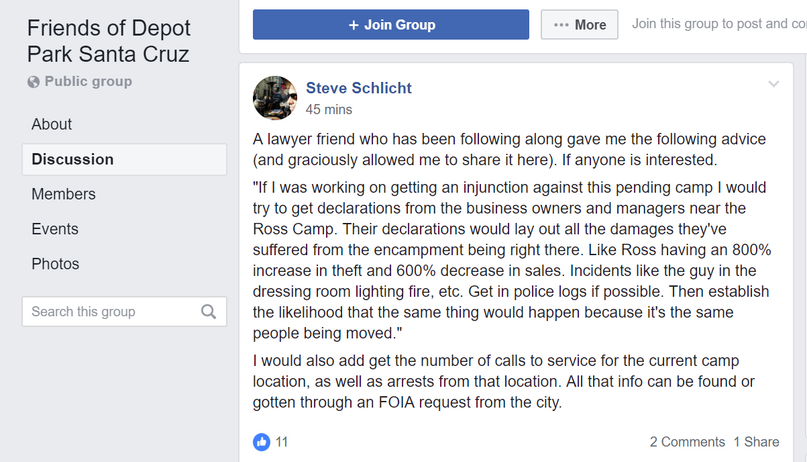Image resolution: width=807 pixels, height=462 pixels.
Task: Open the Photos section
Action: pos(56,264)
